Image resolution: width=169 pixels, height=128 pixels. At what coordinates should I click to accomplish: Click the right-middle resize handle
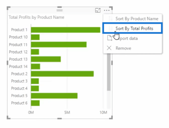point(112,63)
